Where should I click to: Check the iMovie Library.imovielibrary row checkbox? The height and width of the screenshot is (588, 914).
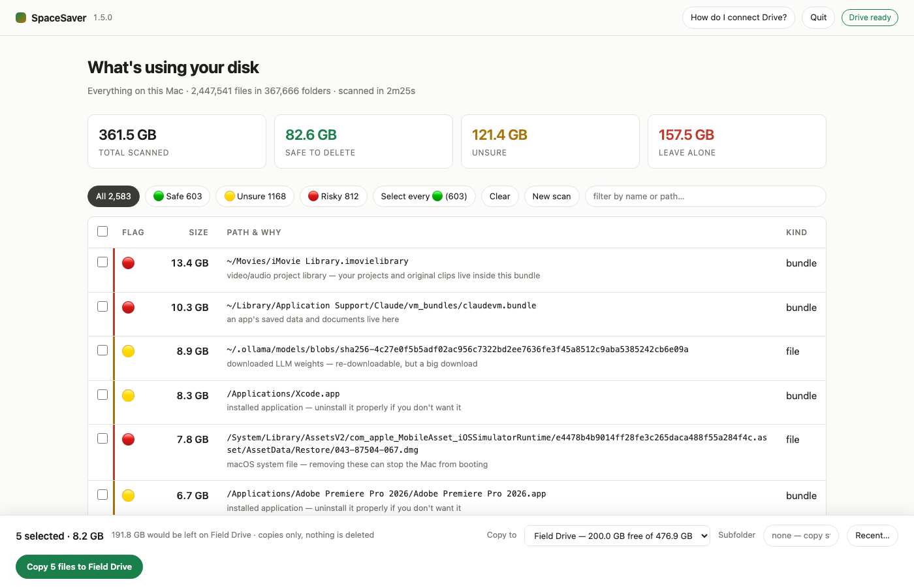click(x=102, y=262)
